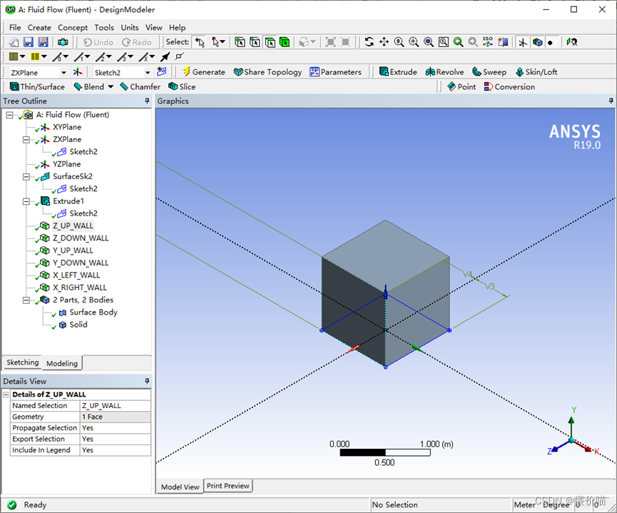Switch to the Print Preview tab
This screenshot has width=617, height=513.
228,486
